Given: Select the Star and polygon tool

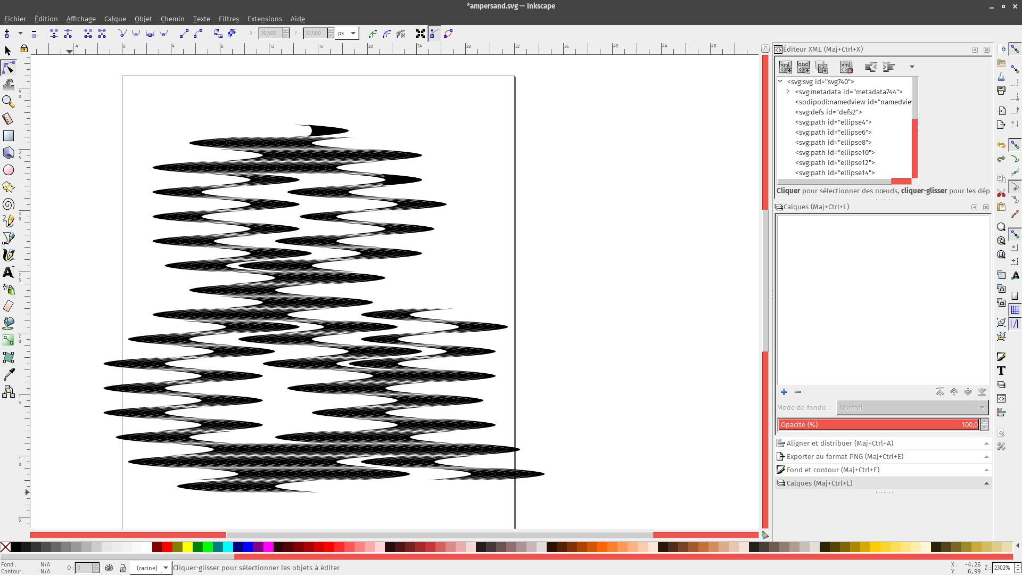Looking at the screenshot, I should coord(9,187).
